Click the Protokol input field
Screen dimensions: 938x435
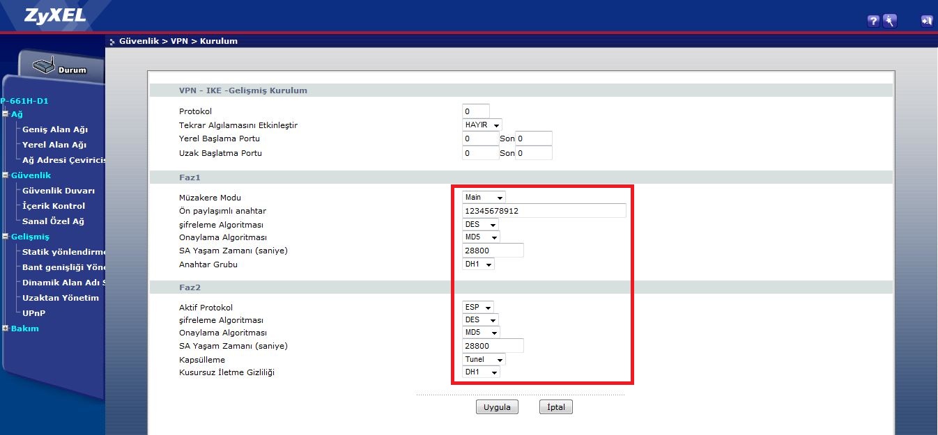pyautogui.click(x=475, y=111)
